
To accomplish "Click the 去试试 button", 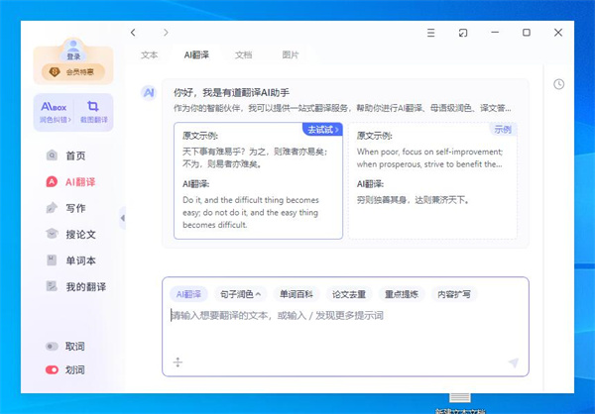I will point(321,130).
